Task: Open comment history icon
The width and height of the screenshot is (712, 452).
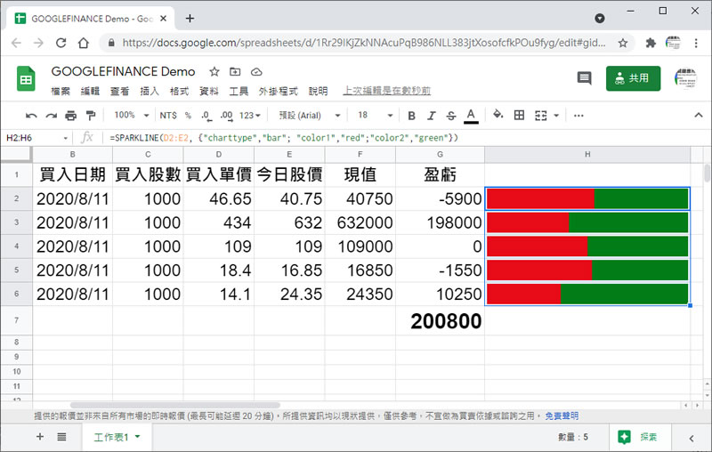Action: point(584,78)
